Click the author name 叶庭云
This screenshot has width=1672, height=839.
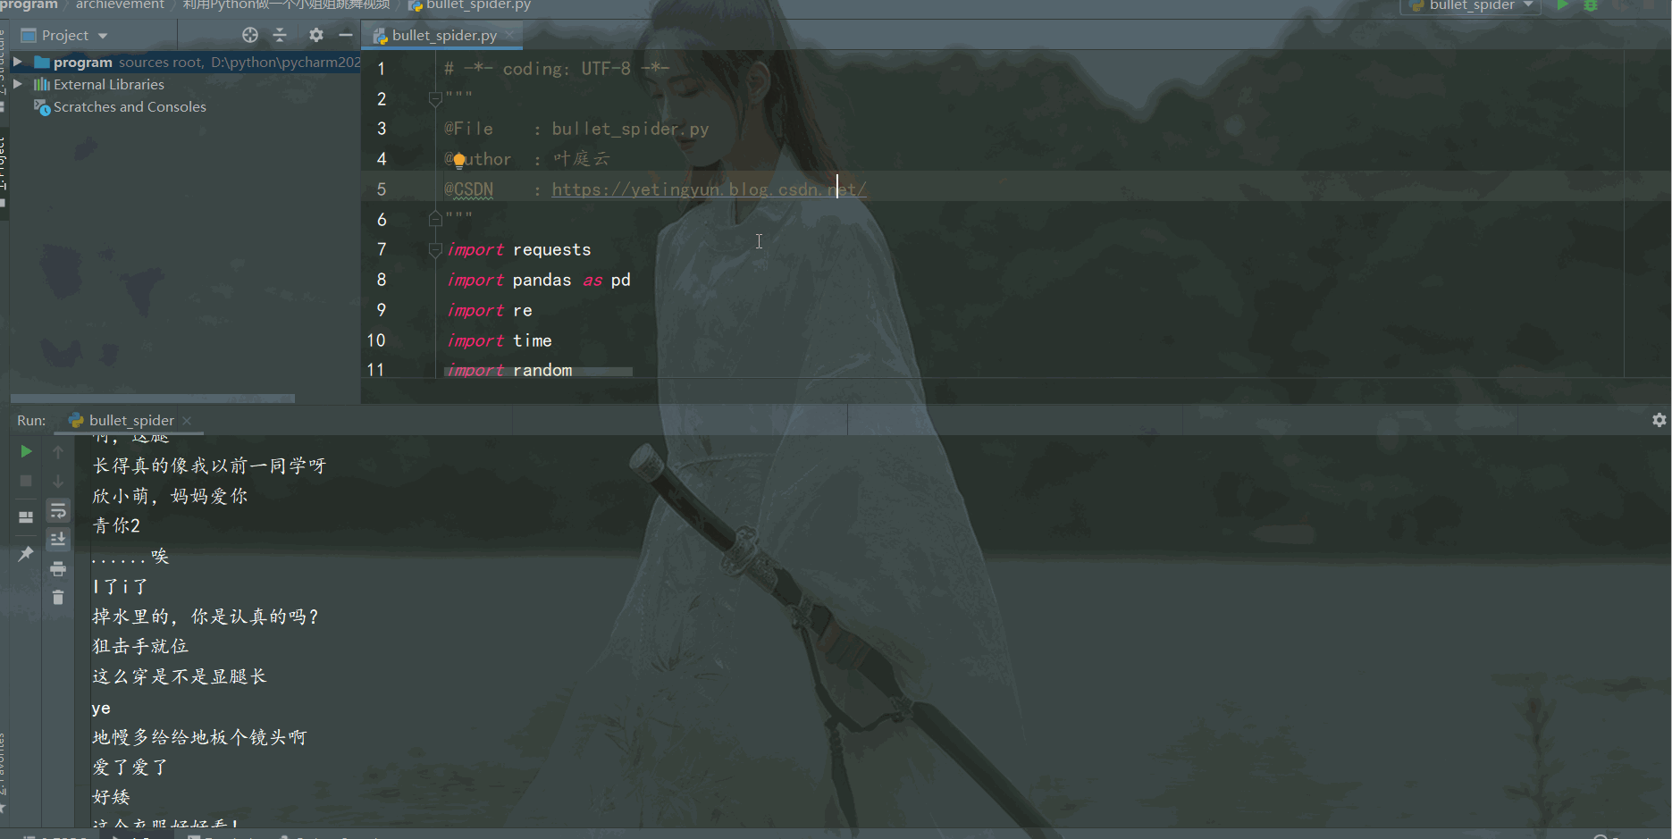581,159
